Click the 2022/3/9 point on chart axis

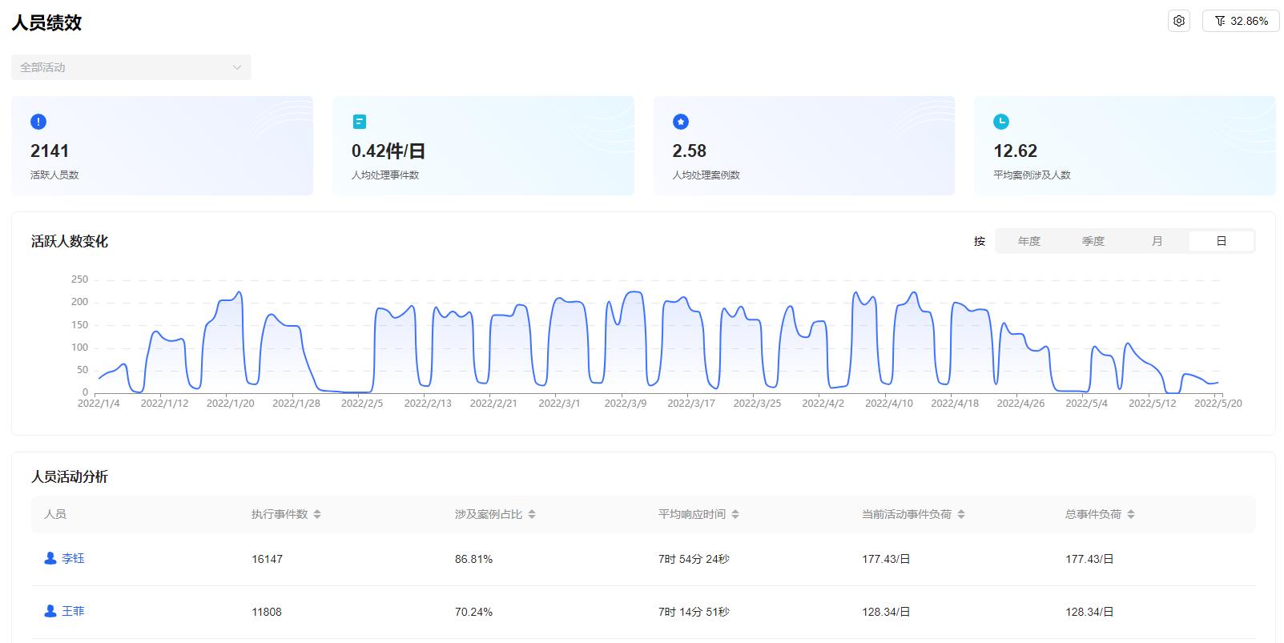coord(625,403)
